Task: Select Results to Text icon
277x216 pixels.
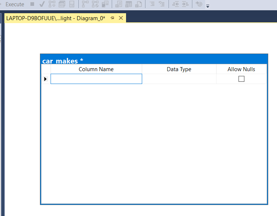Action: coord(119,4)
